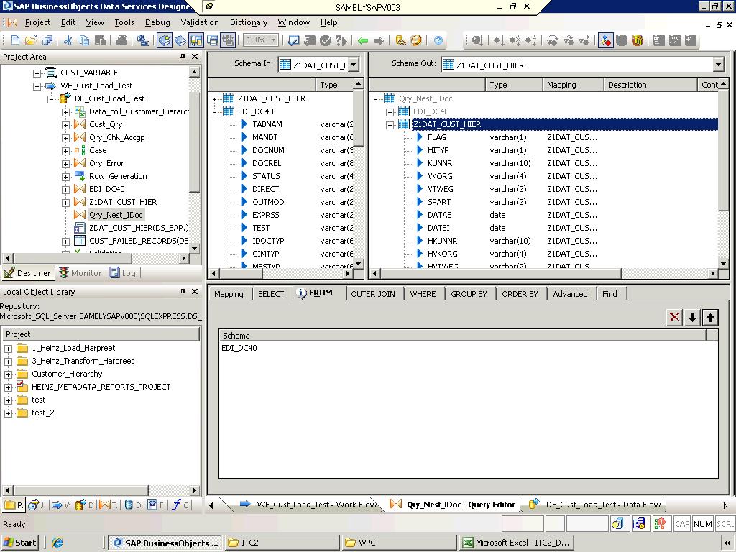This screenshot has width=736, height=552.
Task: Cut selection with the scissors icon
Action: (68, 40)
